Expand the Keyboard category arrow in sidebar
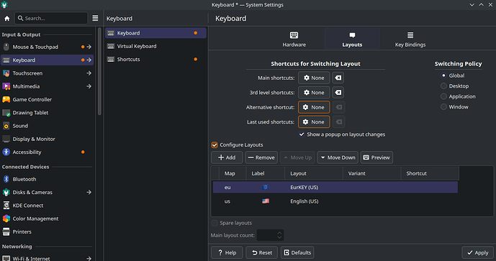This screenshot has height=261, width=496. point(89,60)
